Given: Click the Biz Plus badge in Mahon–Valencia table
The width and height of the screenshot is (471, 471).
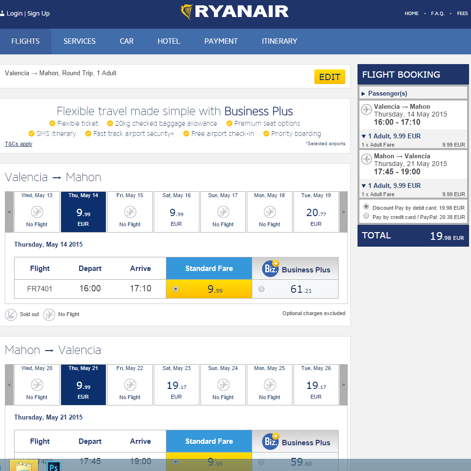Looking at the screenshot, I should tap(270, 441).
